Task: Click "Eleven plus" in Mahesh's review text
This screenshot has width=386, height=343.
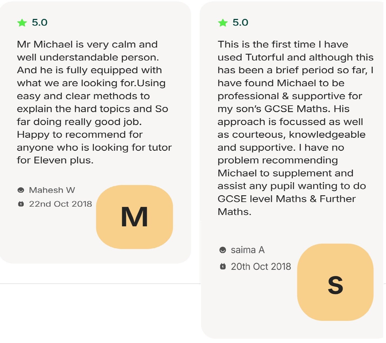Action: [63, 160]
